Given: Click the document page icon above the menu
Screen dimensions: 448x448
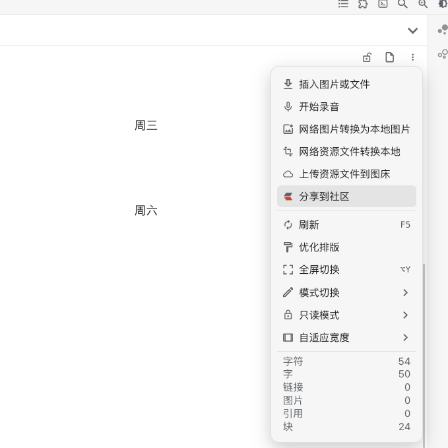Looking at the screenshot, I should click(x=390, y=57).
